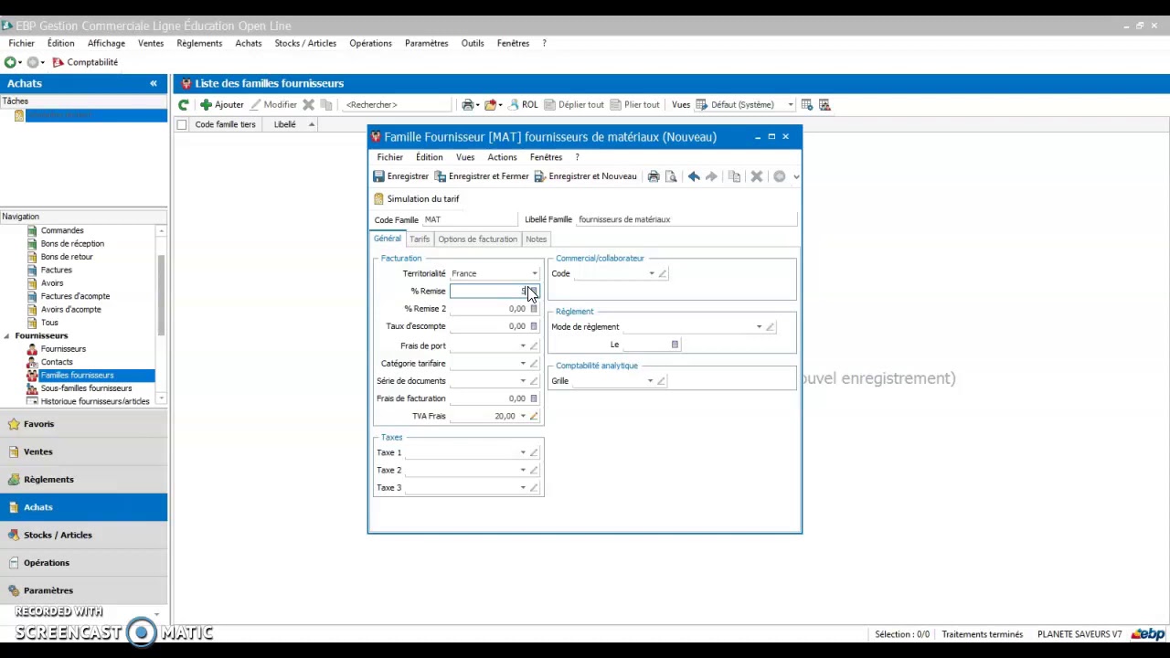
Task: Save the record with the Enregistrer button
Action: 401,176
